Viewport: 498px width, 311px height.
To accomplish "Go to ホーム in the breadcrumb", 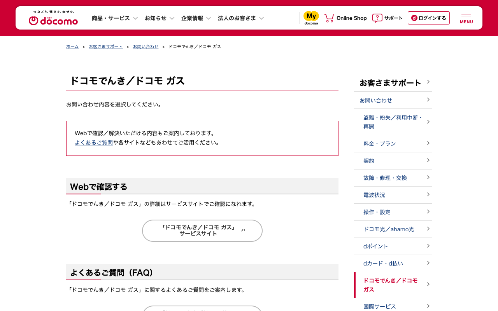I will tap(72, 47).
